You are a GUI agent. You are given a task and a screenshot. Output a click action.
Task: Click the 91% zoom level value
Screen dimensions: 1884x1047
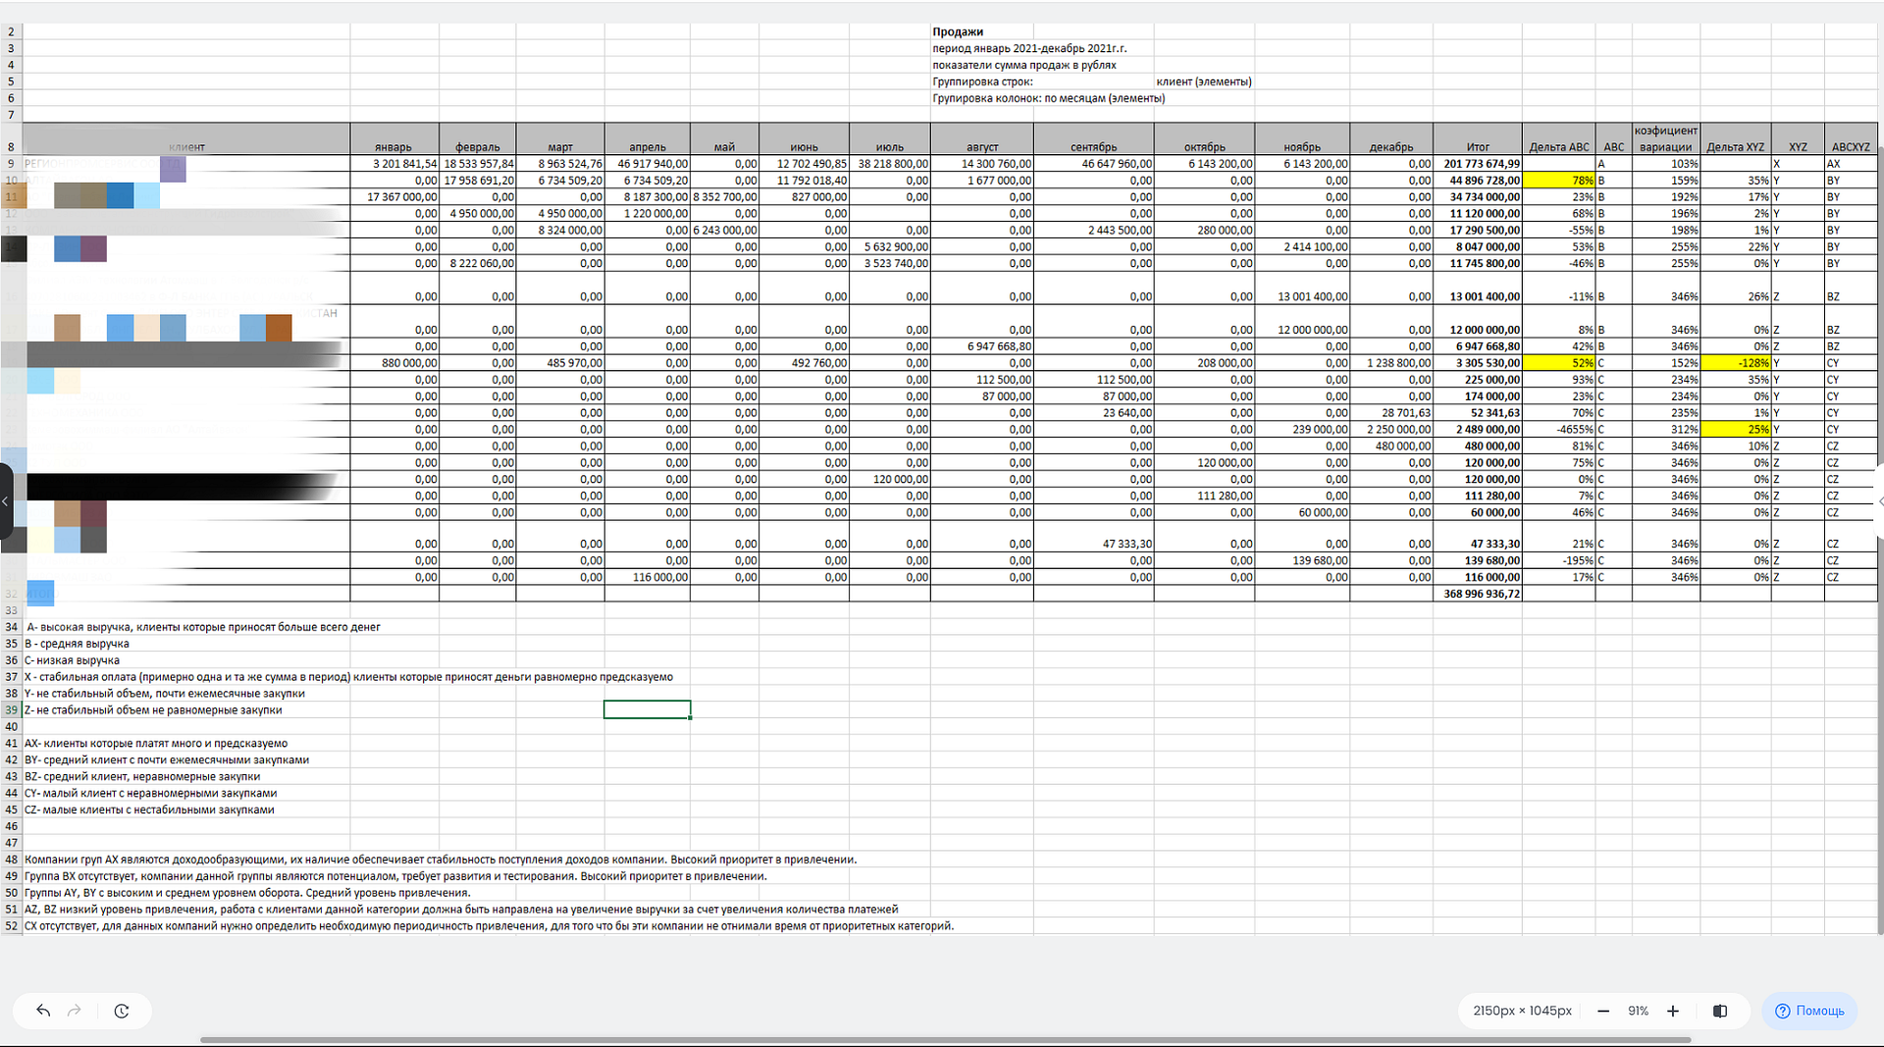click(x=1638, y=1011)
